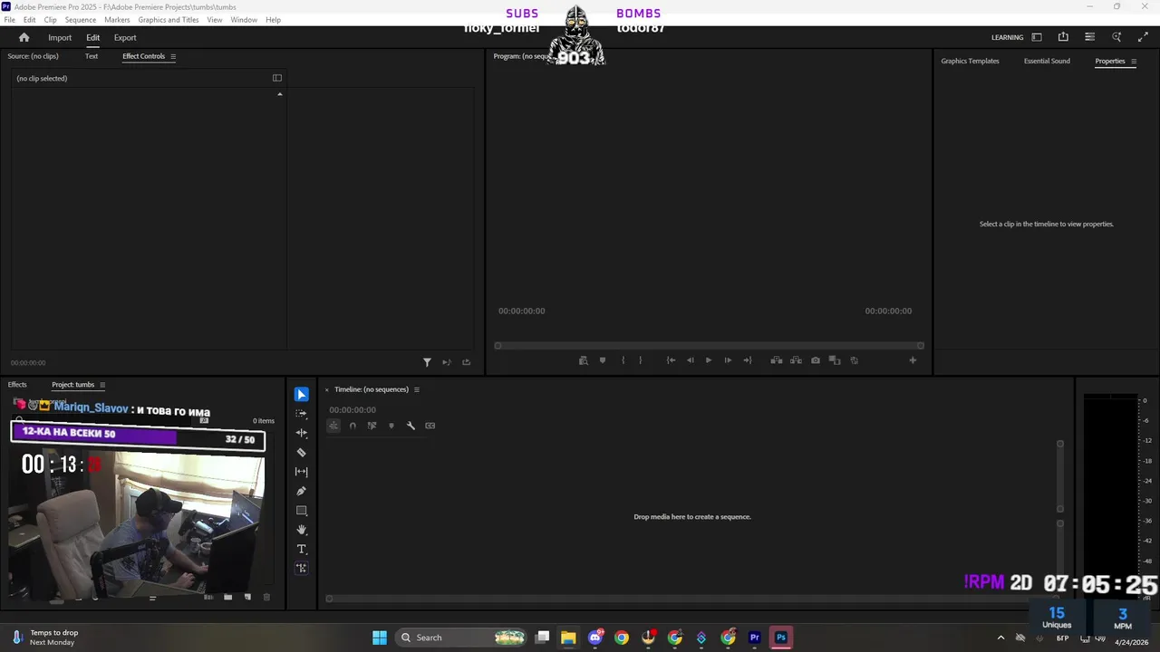
Task: Open Timeline display settings wrench
Action: click(x=411, y=426)
